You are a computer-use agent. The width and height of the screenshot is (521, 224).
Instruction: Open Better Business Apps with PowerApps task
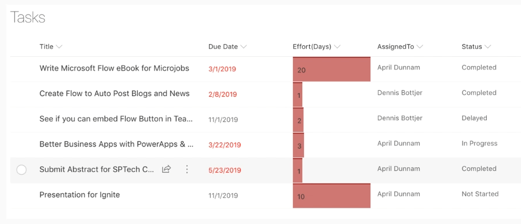coord(116,144)
